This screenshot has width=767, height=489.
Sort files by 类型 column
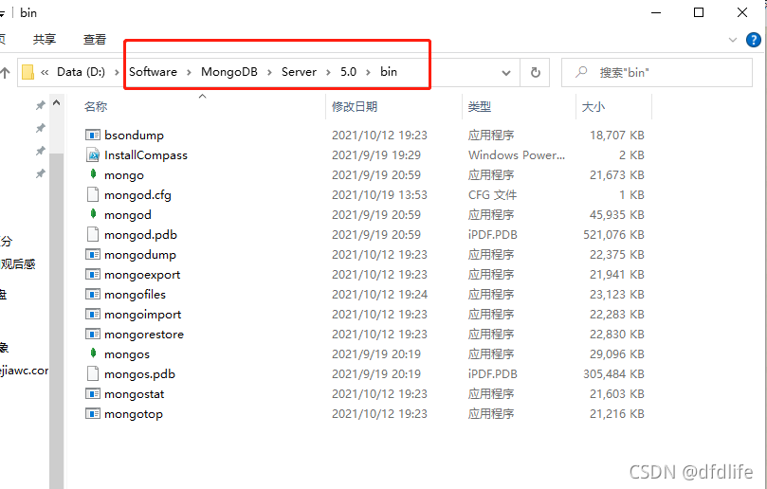point(480,106)
